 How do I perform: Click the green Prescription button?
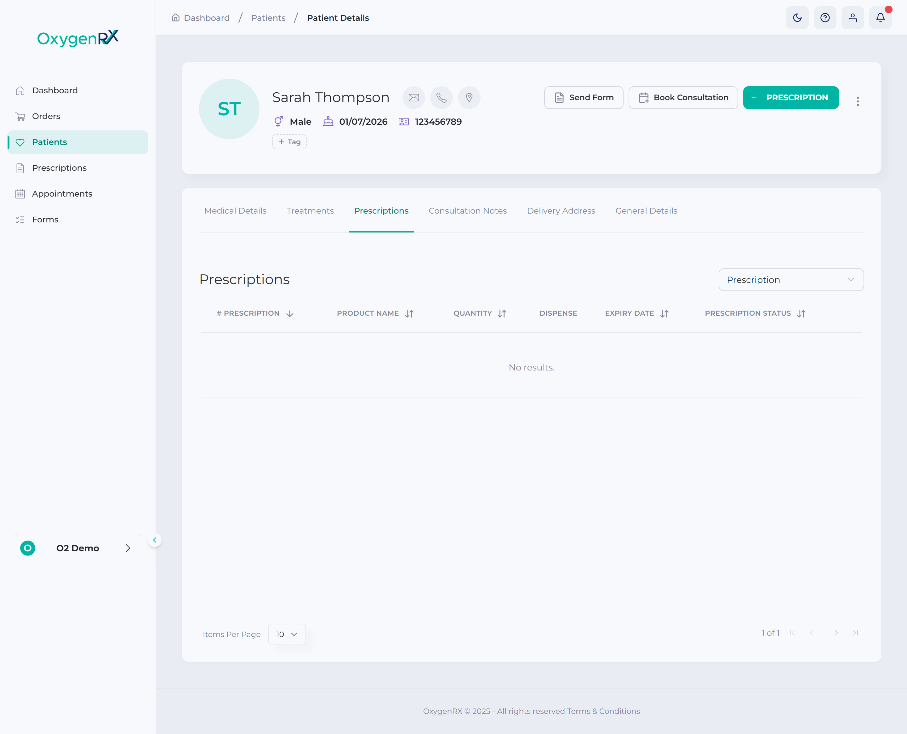coord(791,98)
